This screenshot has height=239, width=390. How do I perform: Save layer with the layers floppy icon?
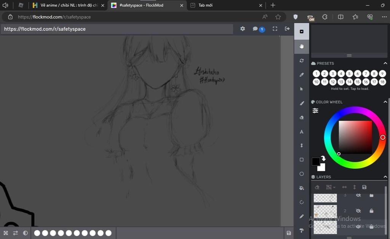(364, 187)
